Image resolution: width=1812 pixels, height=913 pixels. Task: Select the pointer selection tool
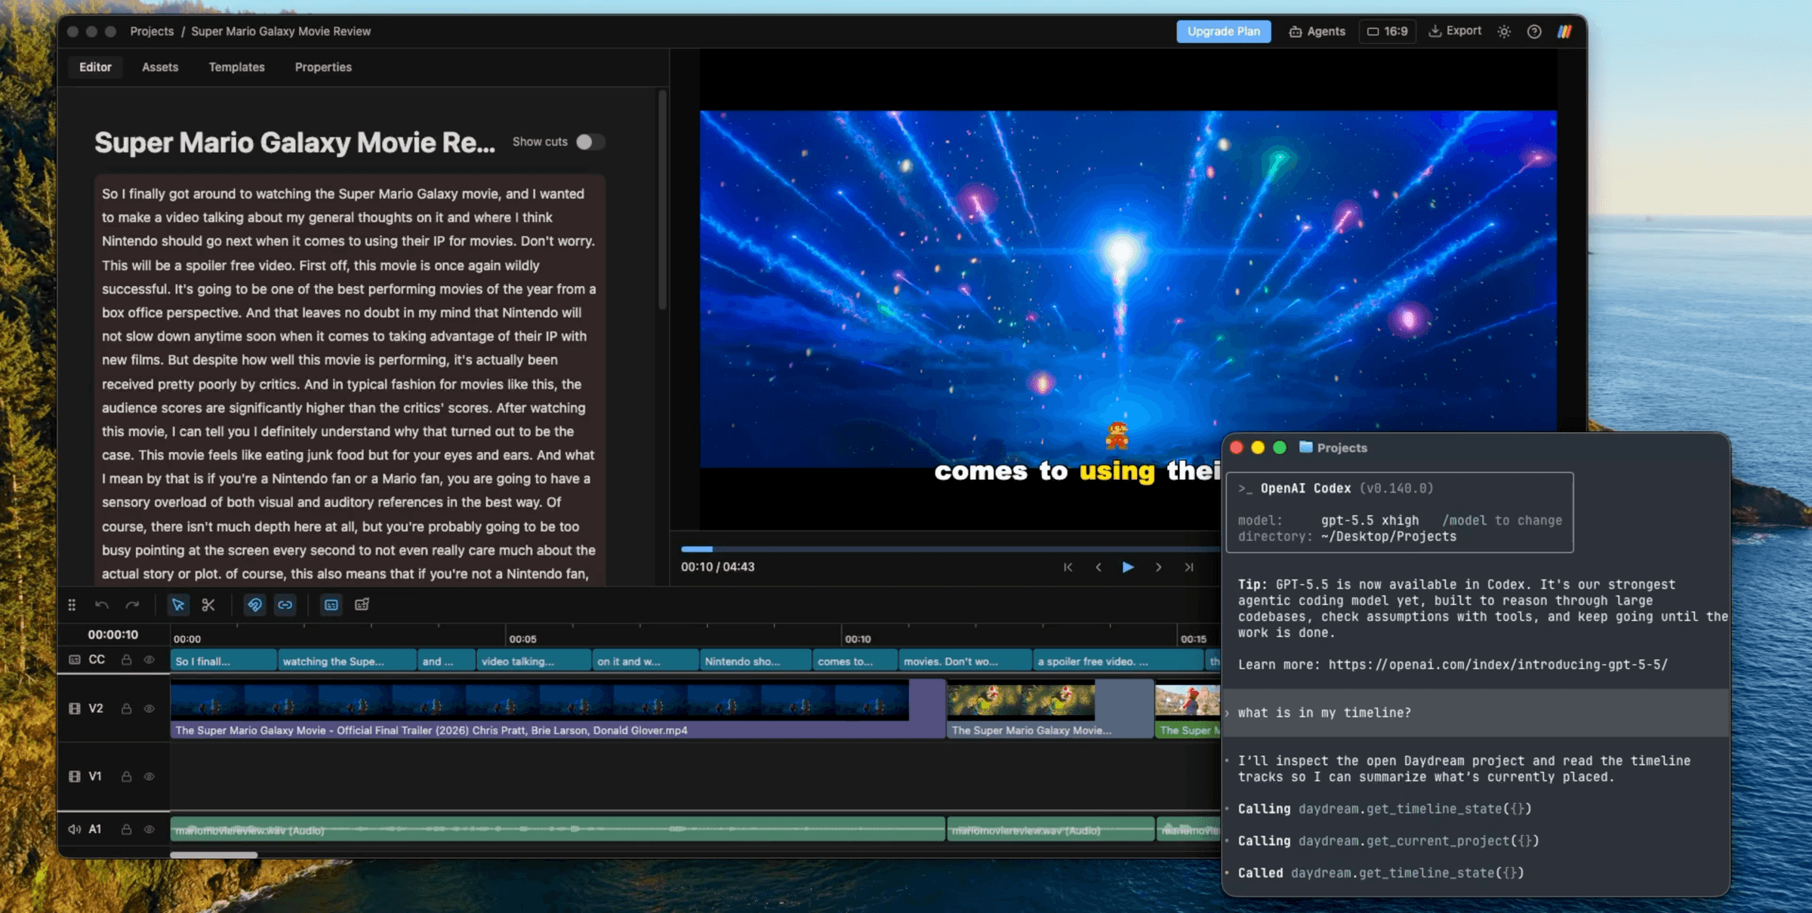[178, 604]
